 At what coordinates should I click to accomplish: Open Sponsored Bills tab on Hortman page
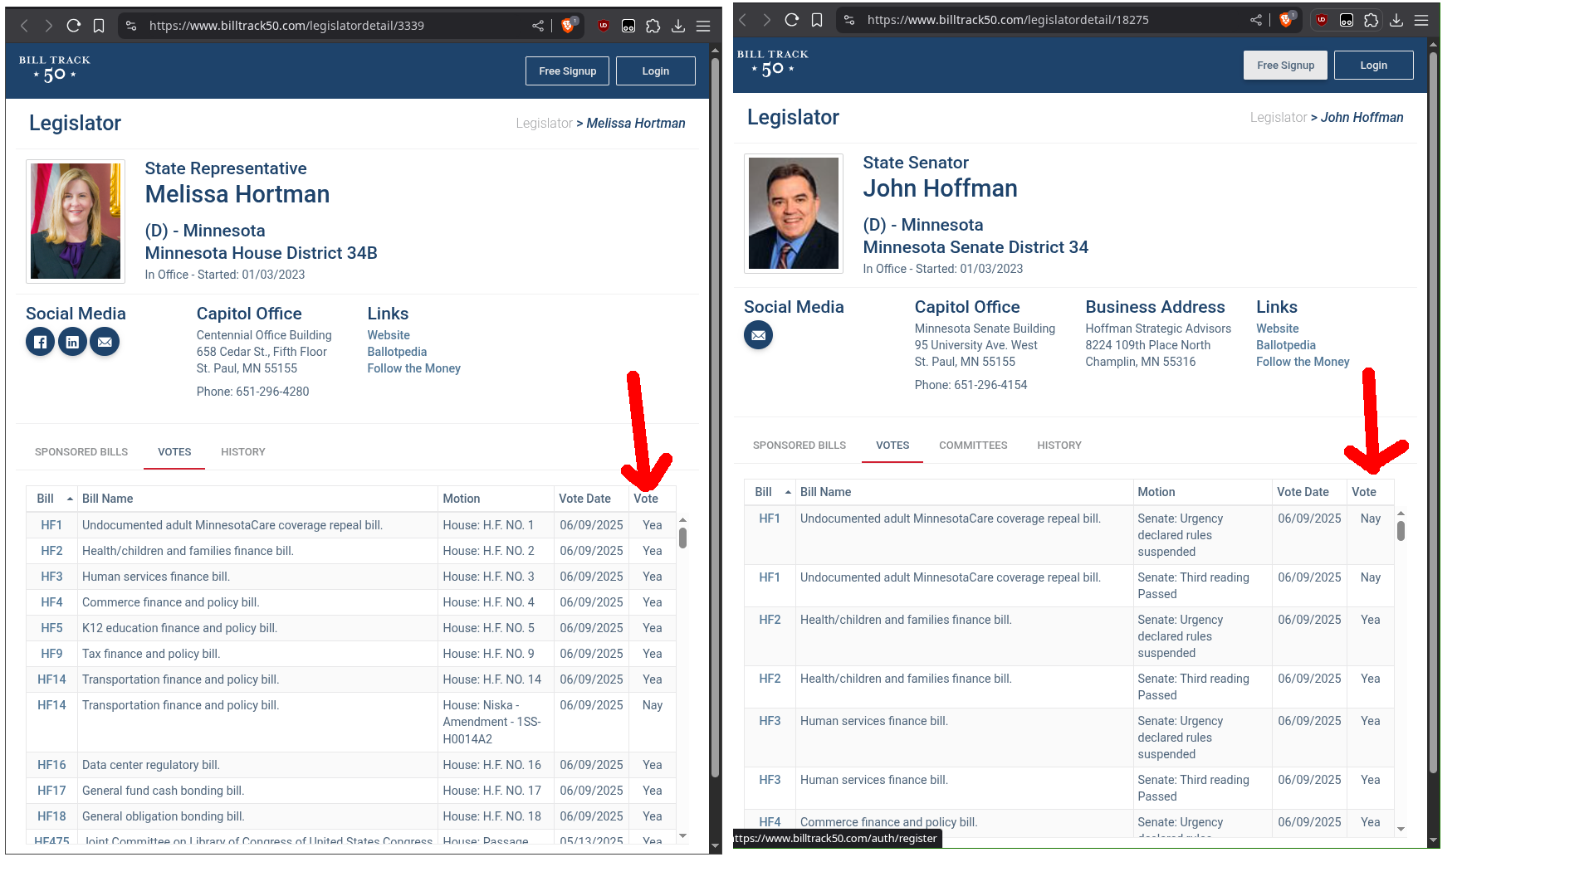pyautogui.click(x=81, y=452)
